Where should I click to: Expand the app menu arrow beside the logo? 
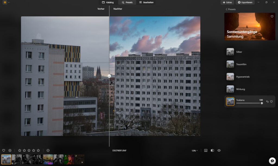9,2
